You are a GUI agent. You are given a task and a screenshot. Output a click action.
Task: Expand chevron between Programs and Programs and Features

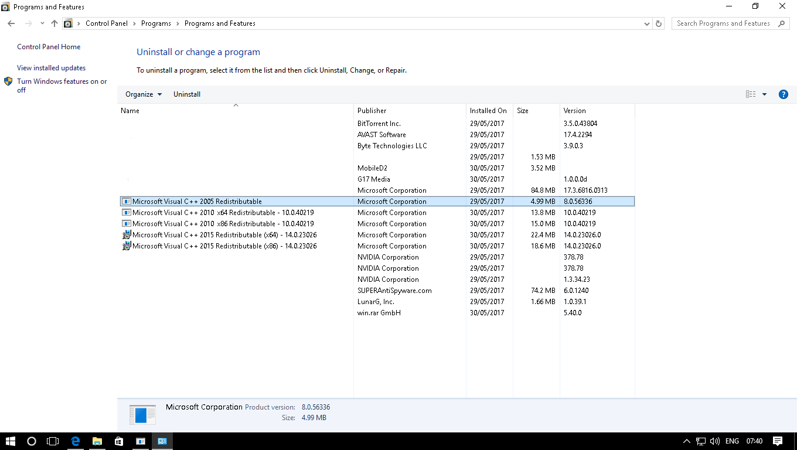[x=178, y=23]
